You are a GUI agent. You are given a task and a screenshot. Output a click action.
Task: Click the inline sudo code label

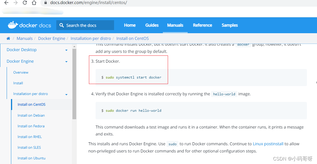(x=172, y=144)
